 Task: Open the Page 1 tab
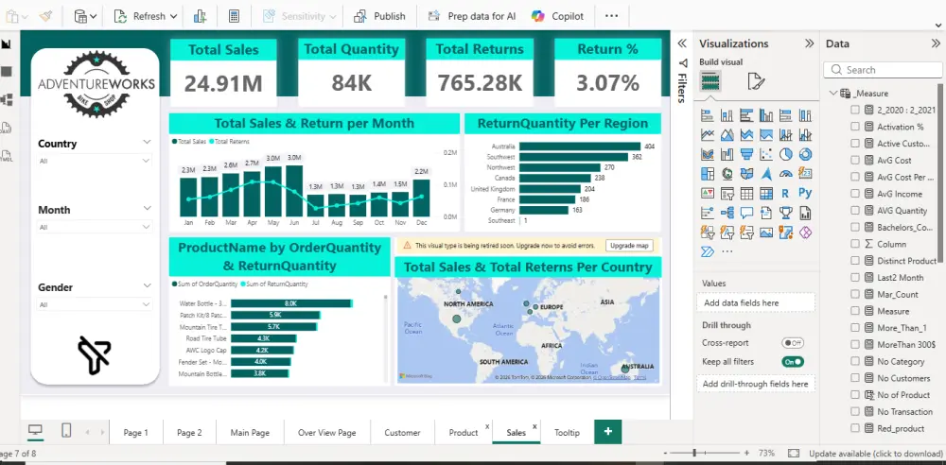click(x=135, y=433)
